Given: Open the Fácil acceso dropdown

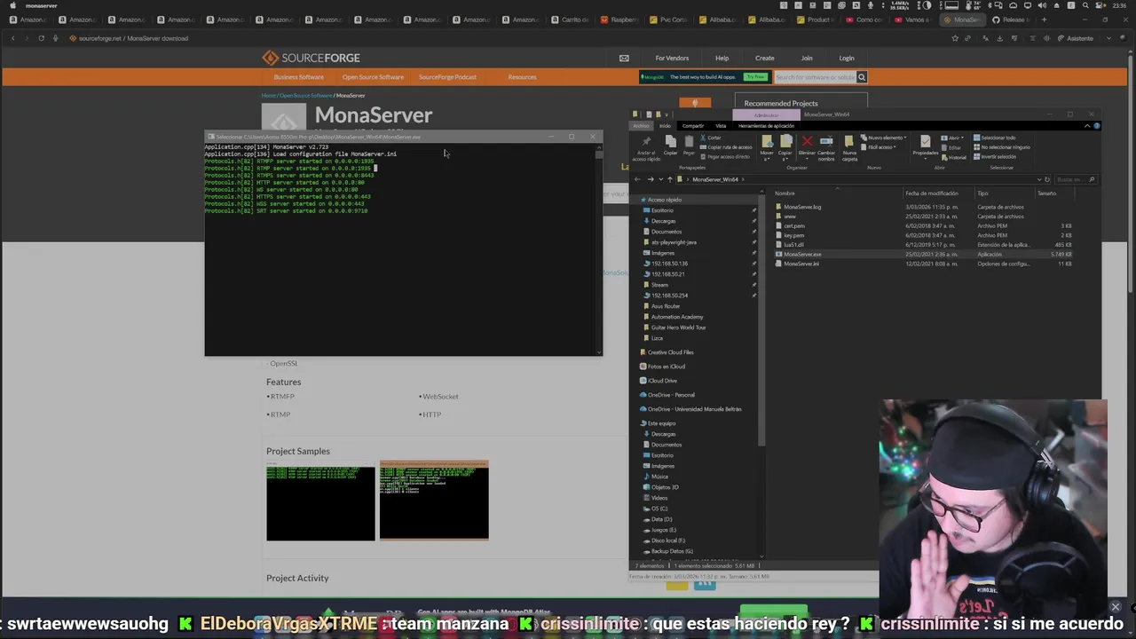Looking at the screenshot, I should pos(879,146).
